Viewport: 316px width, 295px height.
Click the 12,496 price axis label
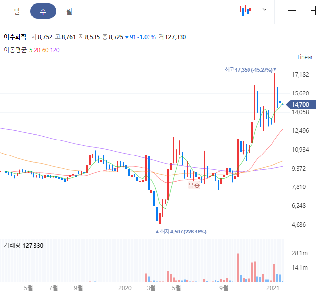(300, 131)
